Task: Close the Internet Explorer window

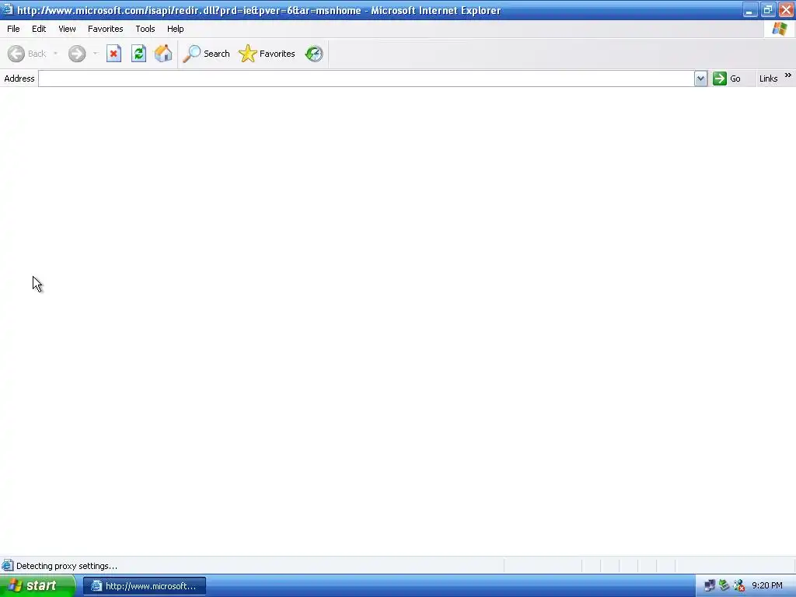Action: pyautogui.click(x=786, y=10)
